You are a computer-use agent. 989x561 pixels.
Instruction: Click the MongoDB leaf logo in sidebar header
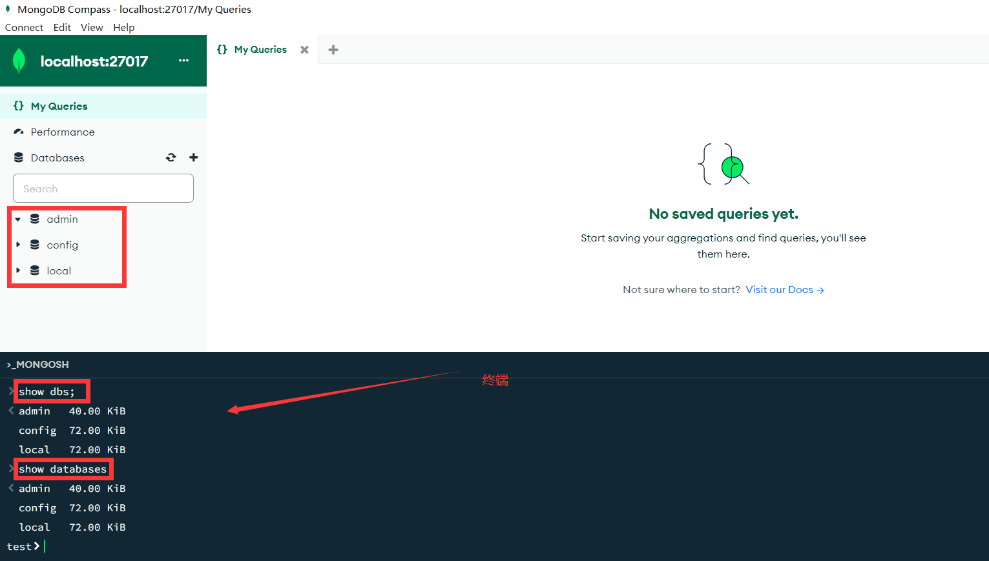pyautogui.click(x=19, y=61)
